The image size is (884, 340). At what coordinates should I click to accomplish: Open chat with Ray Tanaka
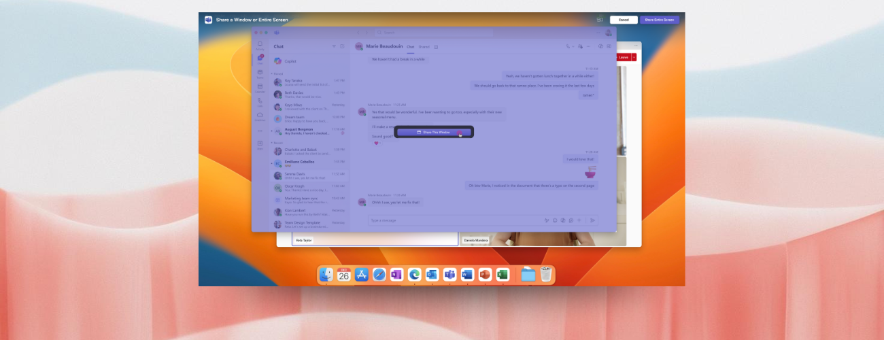pos(310,82)
